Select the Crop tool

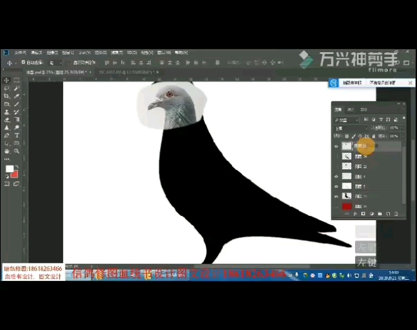7,96
